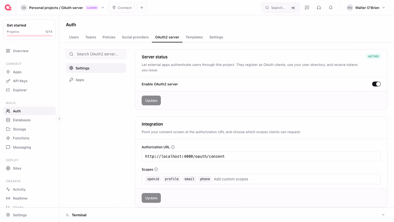Open Walter O'Brien account menu chevron
The image size is (394, 222).
(384, 8)
